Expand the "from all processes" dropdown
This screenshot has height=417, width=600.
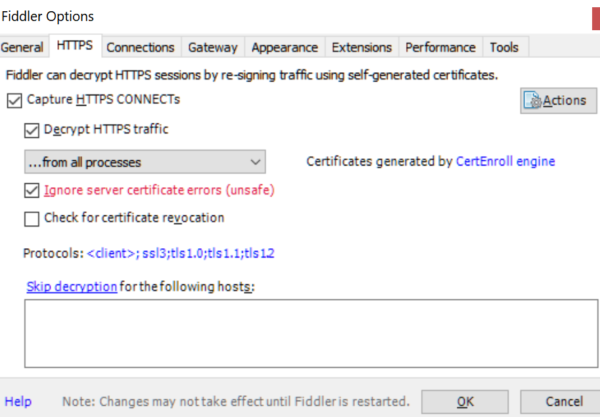point(145,162)
